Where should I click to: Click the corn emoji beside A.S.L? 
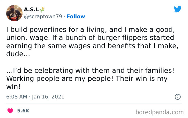pyautogui.click(x=41, y=9)
